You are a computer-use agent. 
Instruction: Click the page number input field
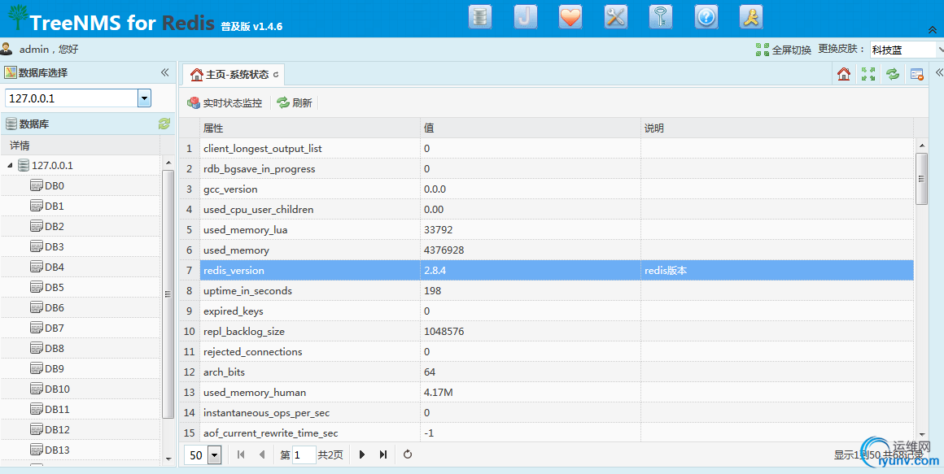(304, 454)
